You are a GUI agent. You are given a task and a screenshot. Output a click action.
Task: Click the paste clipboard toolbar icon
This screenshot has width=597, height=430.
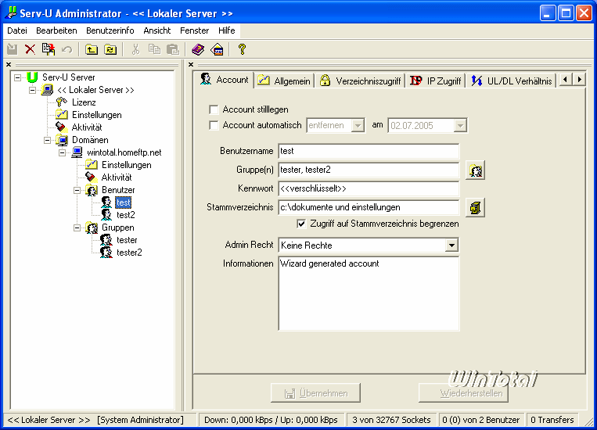click(x=172, y=49)
